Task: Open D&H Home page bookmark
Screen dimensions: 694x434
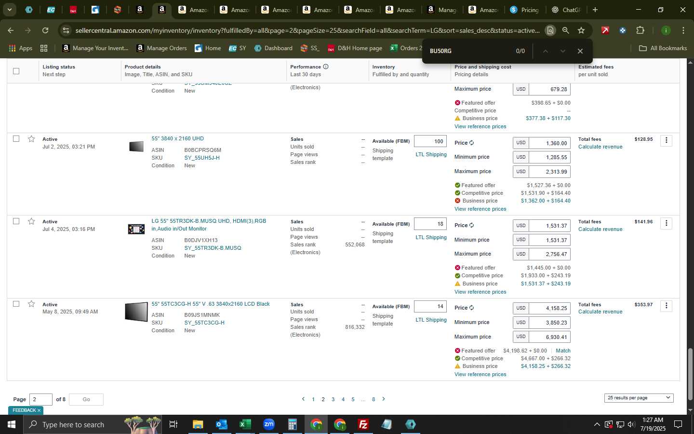Action: click(355, 48)
